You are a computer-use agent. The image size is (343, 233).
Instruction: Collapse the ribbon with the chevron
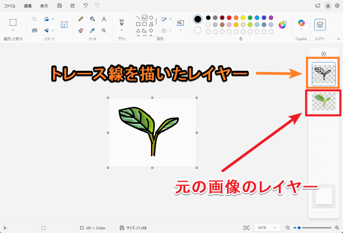point(339,39)
